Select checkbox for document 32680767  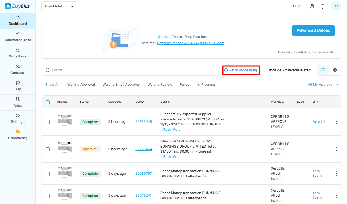point(48,174)
